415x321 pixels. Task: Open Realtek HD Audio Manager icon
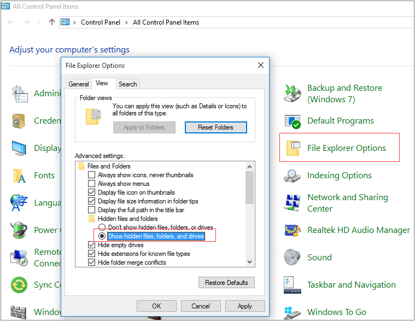coord(293,230)
